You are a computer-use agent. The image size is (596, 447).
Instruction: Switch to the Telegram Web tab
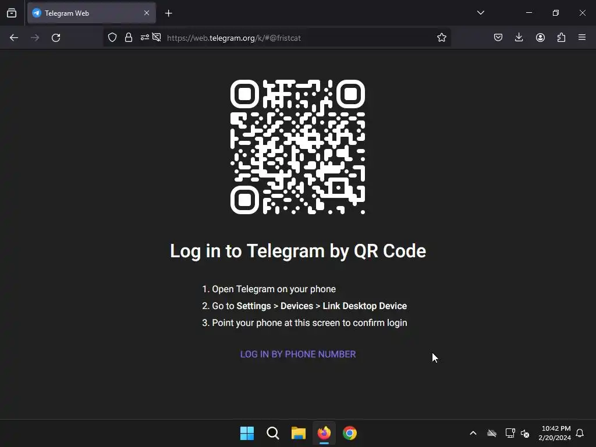click(91, 13)
